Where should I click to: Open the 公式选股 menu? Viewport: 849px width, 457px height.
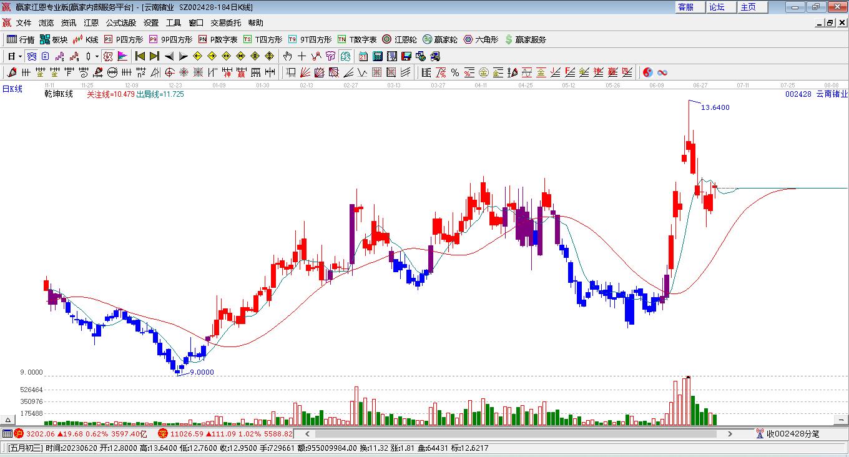120,22
